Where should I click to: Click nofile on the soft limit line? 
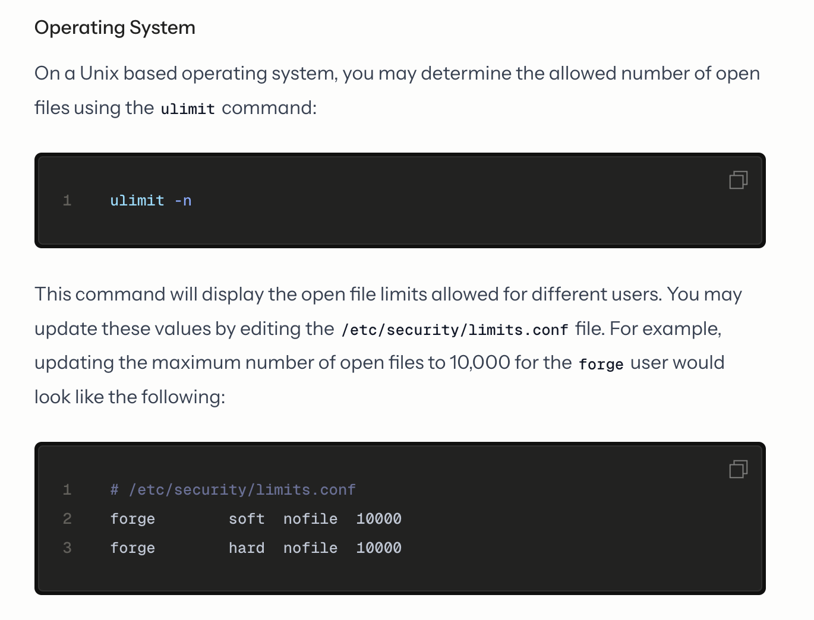click(310, 519)
